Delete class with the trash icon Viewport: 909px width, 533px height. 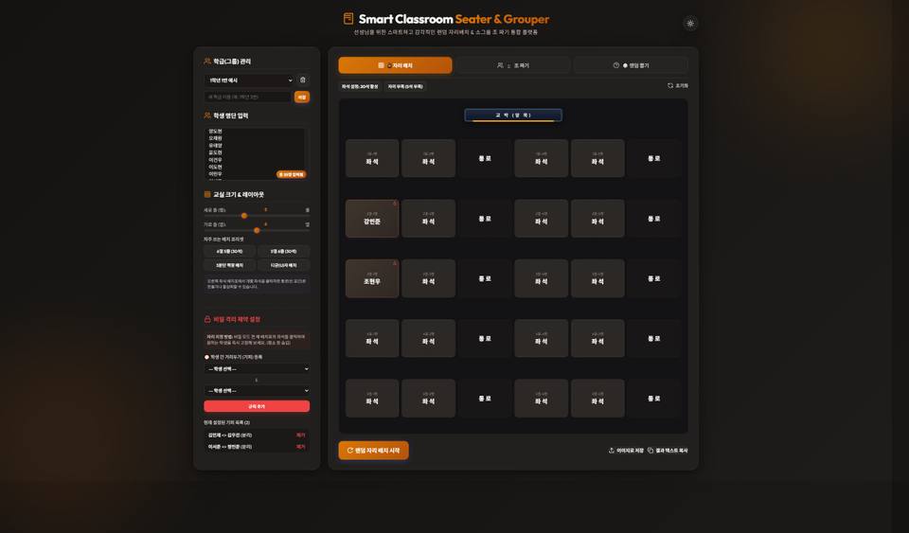303,80
